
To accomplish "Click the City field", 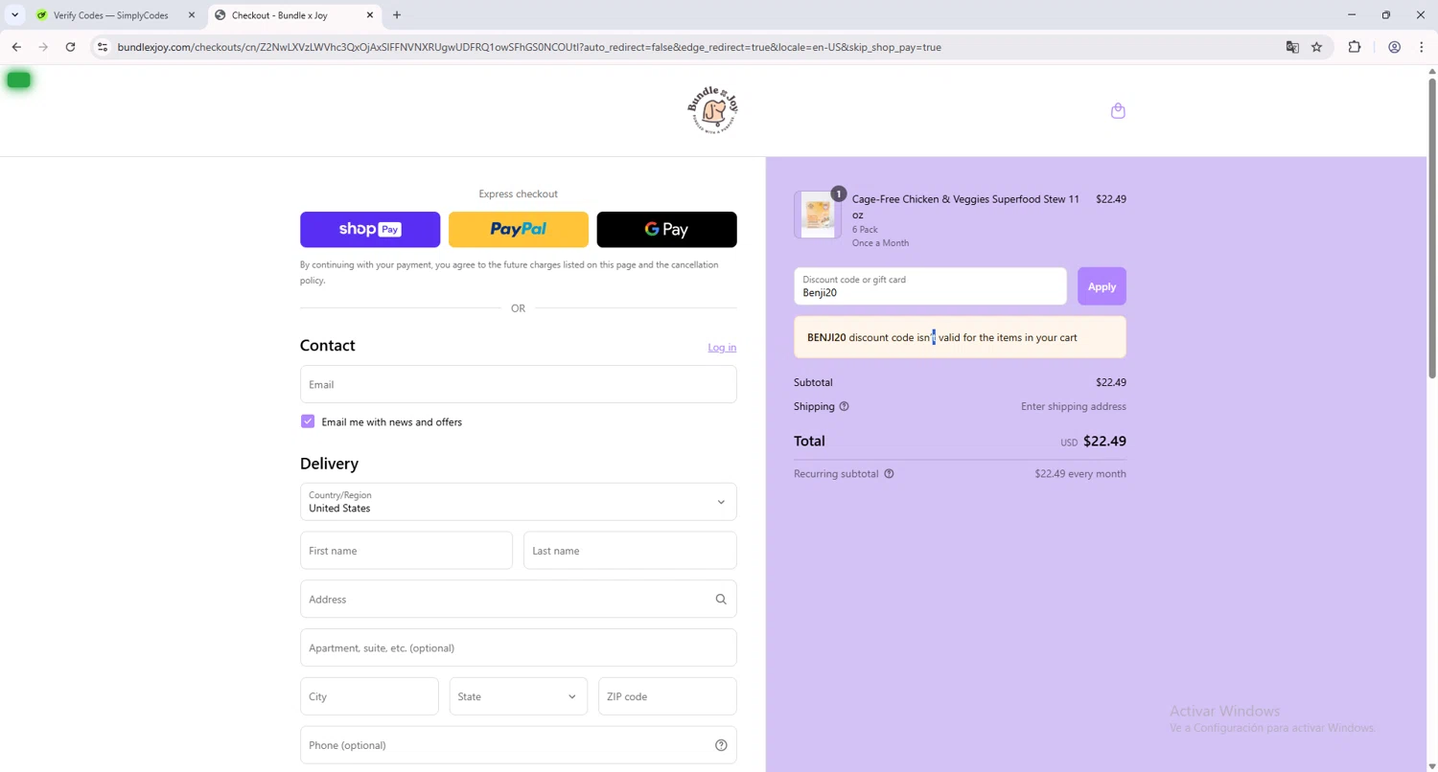I will (x=369, y=696).
